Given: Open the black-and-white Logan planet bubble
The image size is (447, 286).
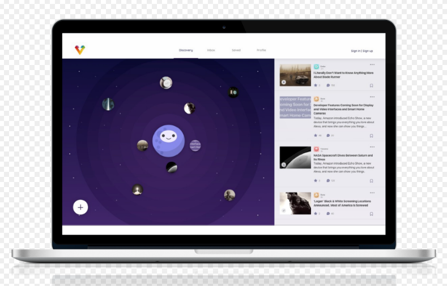Looking at the screenshot, I should coord(189,109).
